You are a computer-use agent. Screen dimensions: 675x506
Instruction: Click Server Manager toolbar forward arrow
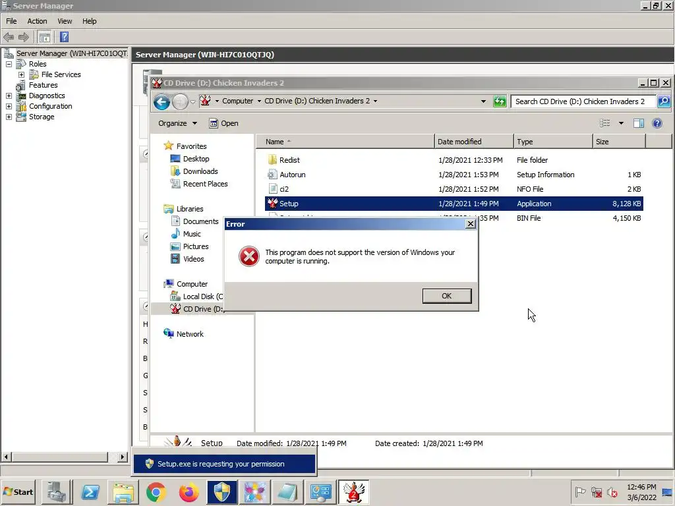tap(24, 37)
